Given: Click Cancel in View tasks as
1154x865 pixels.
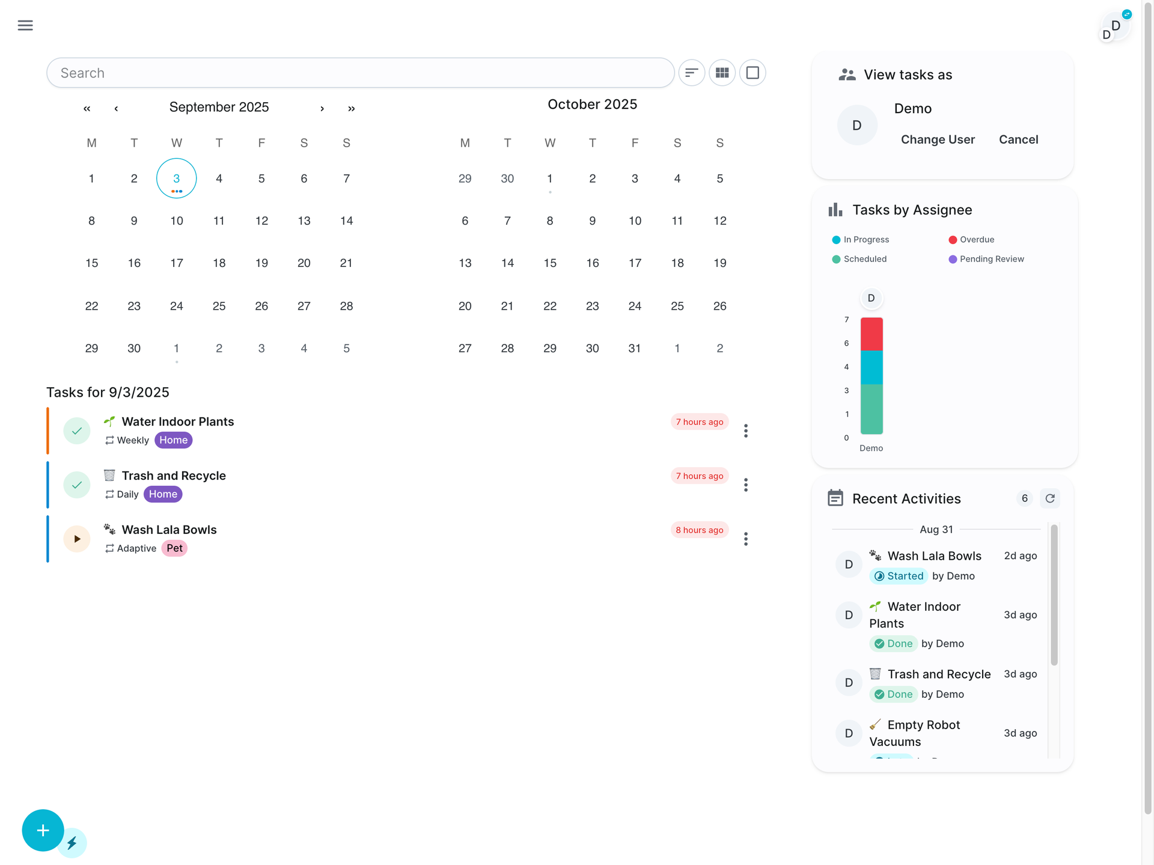Looking at the screenshot, I should click(x=1018, y=139).
